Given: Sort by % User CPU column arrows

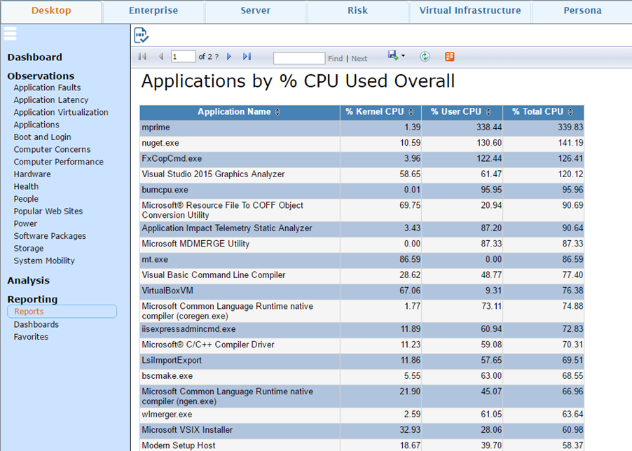Looking at the screenshot, I should tap(488, 112).
